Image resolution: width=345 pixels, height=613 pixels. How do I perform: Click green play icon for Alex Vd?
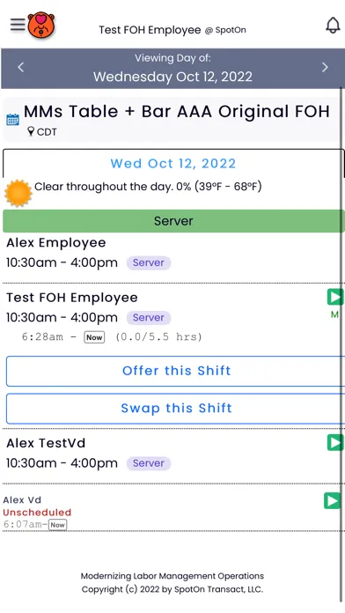332,500
